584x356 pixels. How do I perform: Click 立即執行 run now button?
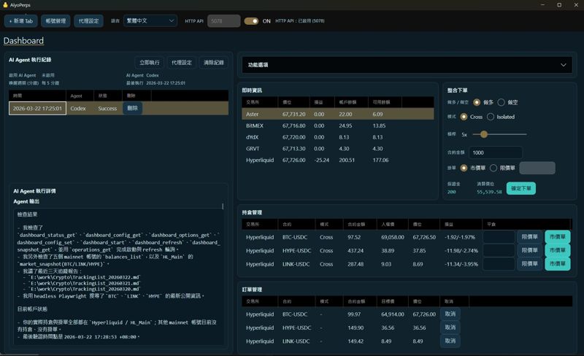pos(150,63)
